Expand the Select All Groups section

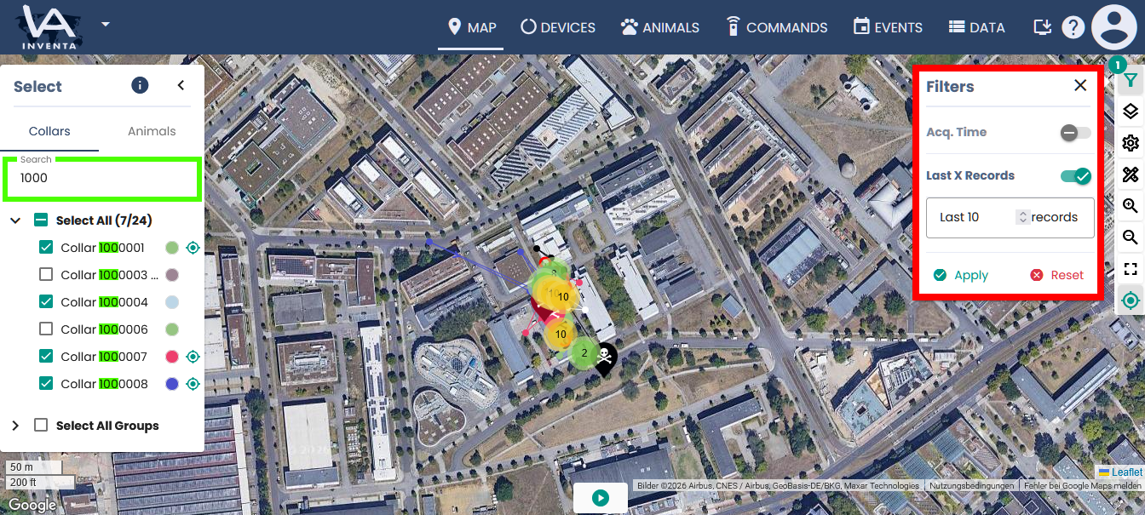coord(15,426)
